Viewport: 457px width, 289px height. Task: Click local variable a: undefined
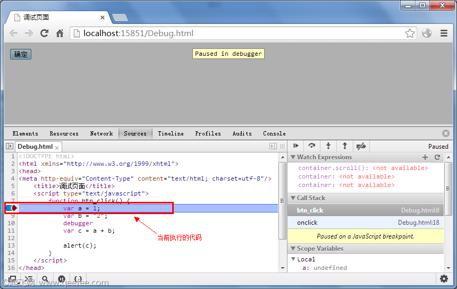point(324,268)
